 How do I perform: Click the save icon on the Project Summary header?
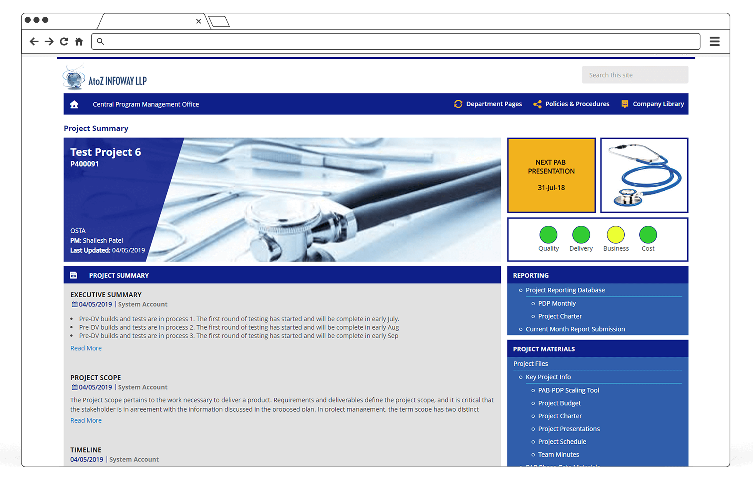tap(73, 275)
